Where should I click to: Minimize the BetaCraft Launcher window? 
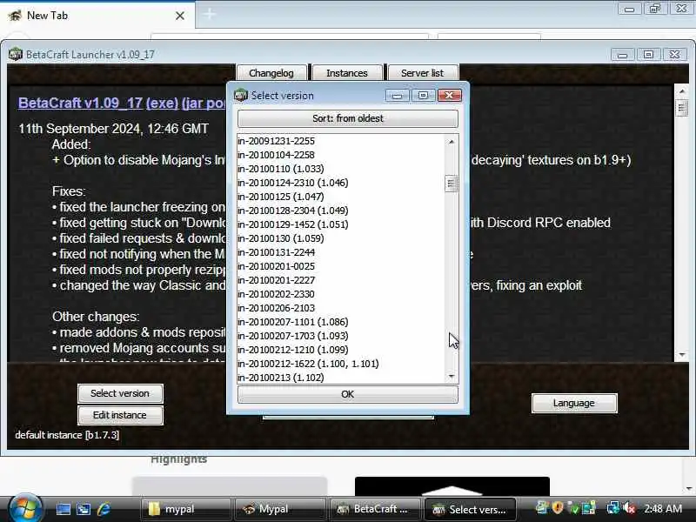pyautogui.click(x=622, y=55)
